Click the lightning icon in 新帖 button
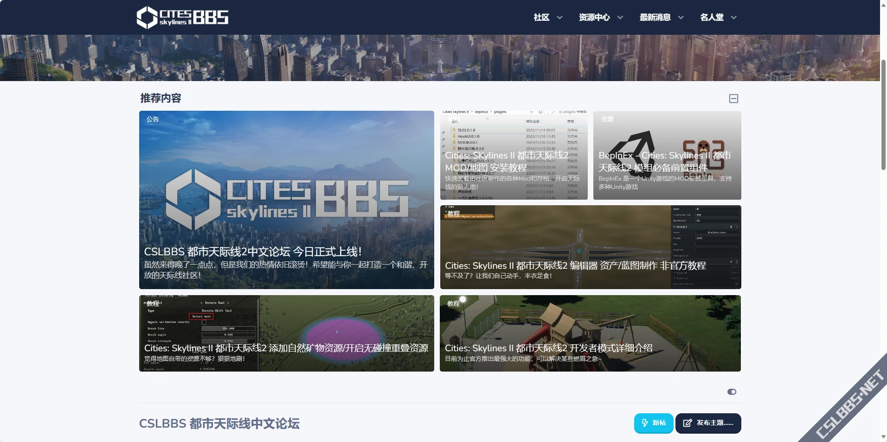This screenshot has width=887, height=442. pyautogui.click(x=645, y=423)
